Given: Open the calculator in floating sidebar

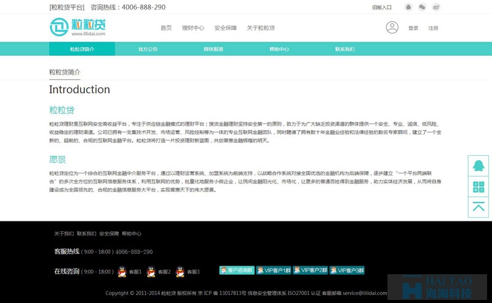Looking at the screenshot, I should click(x=478, y=186).
